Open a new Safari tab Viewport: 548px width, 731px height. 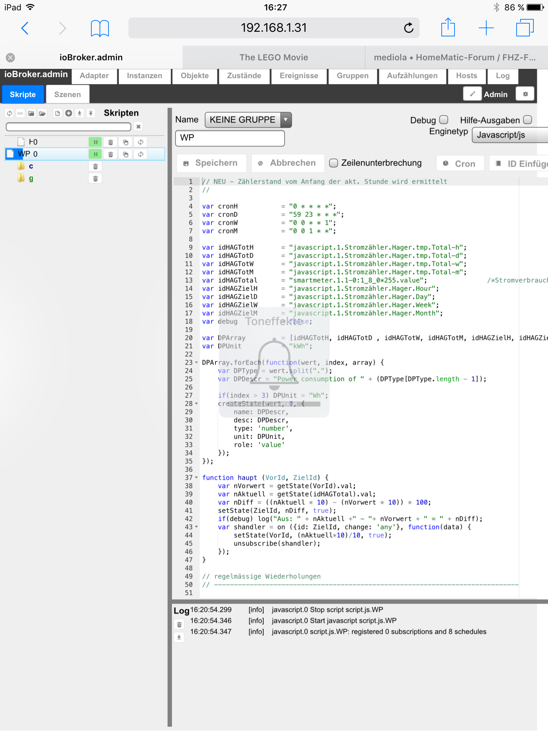point(486,28)
